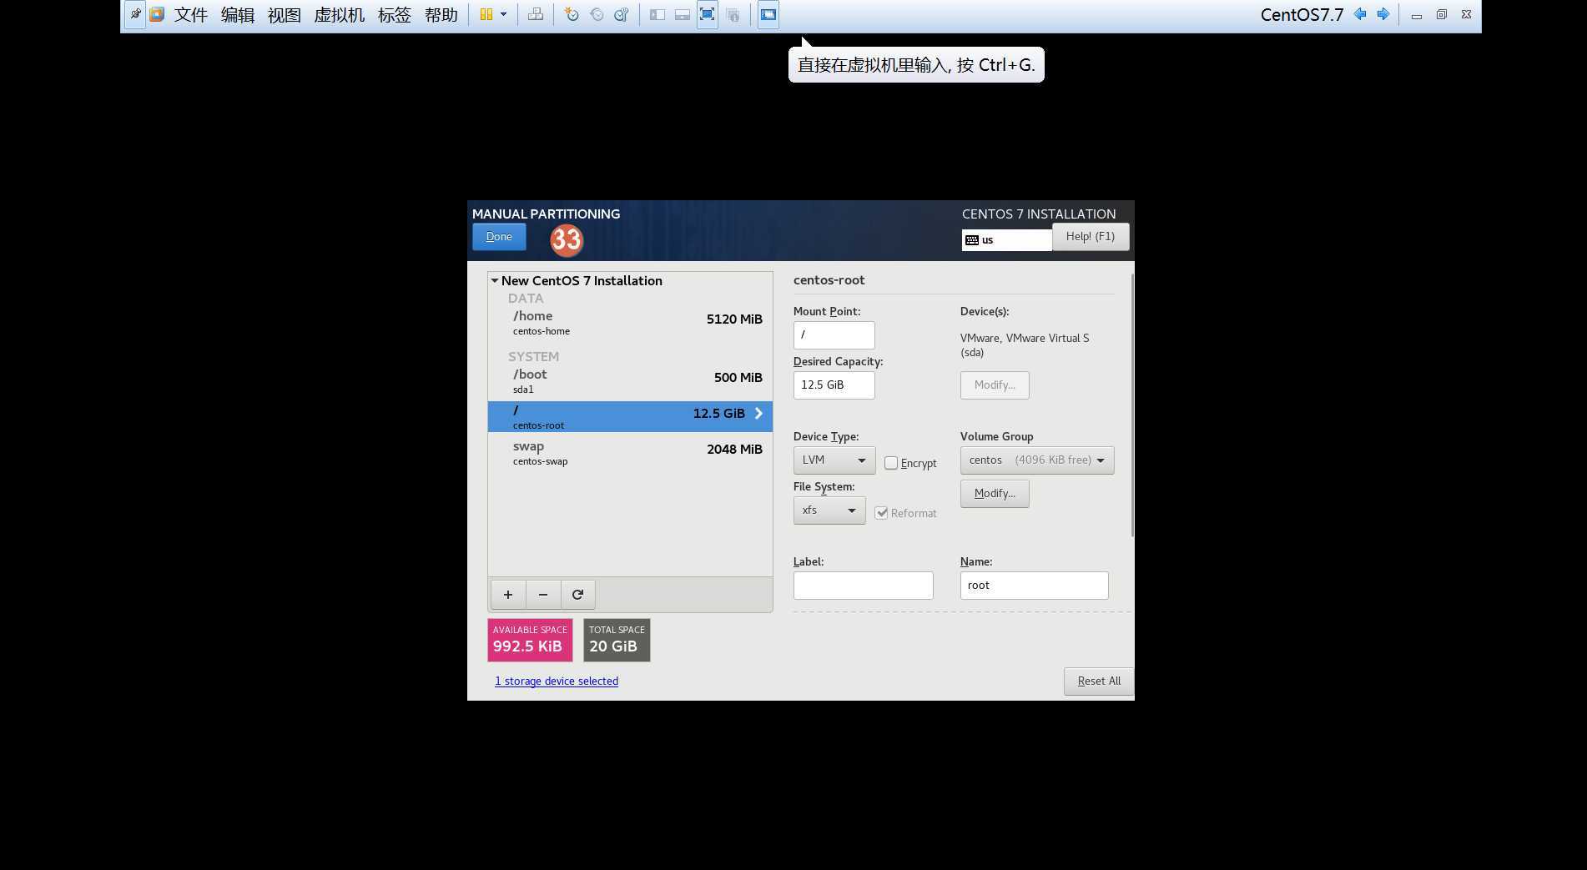Open the 标签 menu
Image resolution: width=1587 pixels, height=870 pixels.
click(x=395, y=15)
